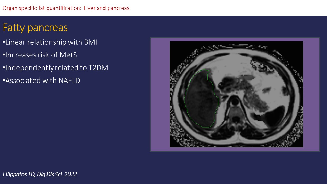Click the "Organ specific fat quantification" header text
Image resolution: width=327 pixels, height=184 pixels.
(42, 8)
